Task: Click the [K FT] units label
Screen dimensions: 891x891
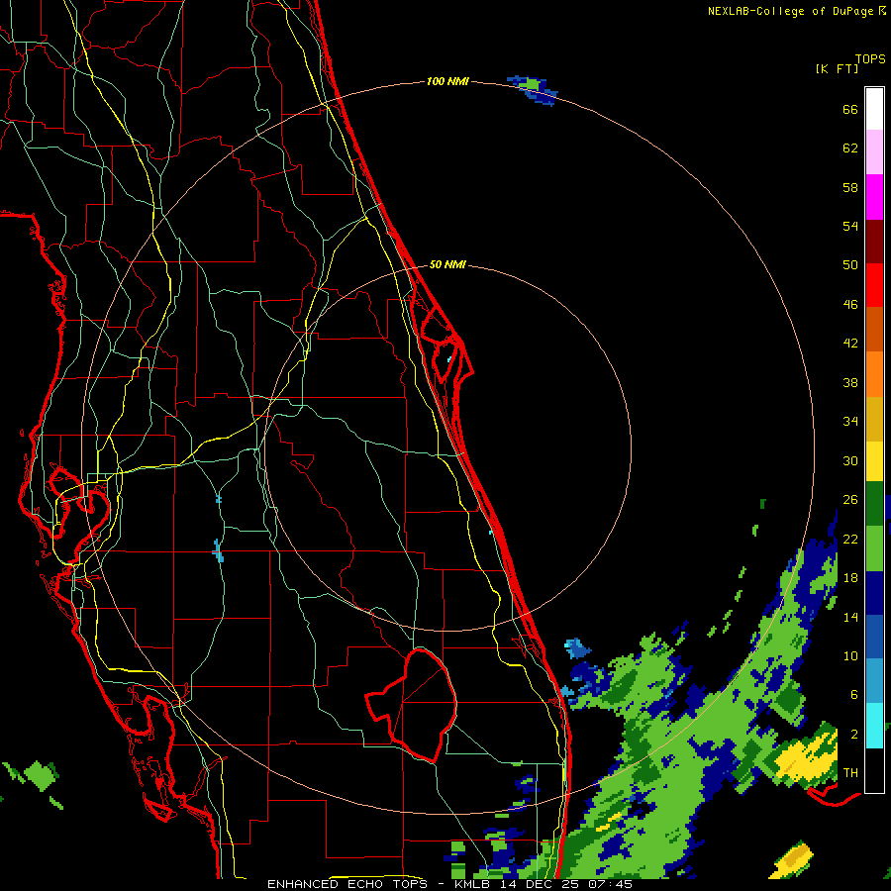Action: [837, 69]
